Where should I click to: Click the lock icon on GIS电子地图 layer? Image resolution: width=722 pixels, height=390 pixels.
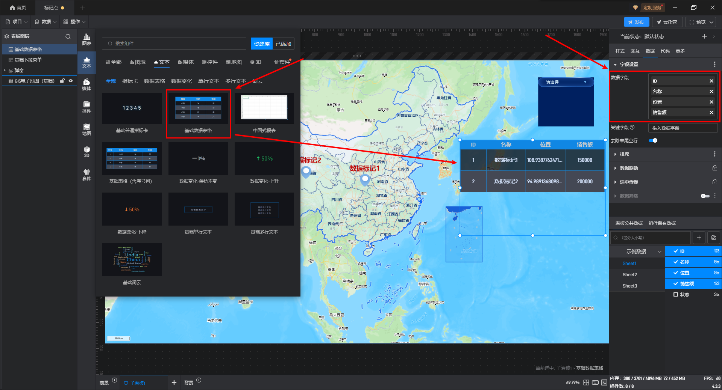click(x=62, y=81)
